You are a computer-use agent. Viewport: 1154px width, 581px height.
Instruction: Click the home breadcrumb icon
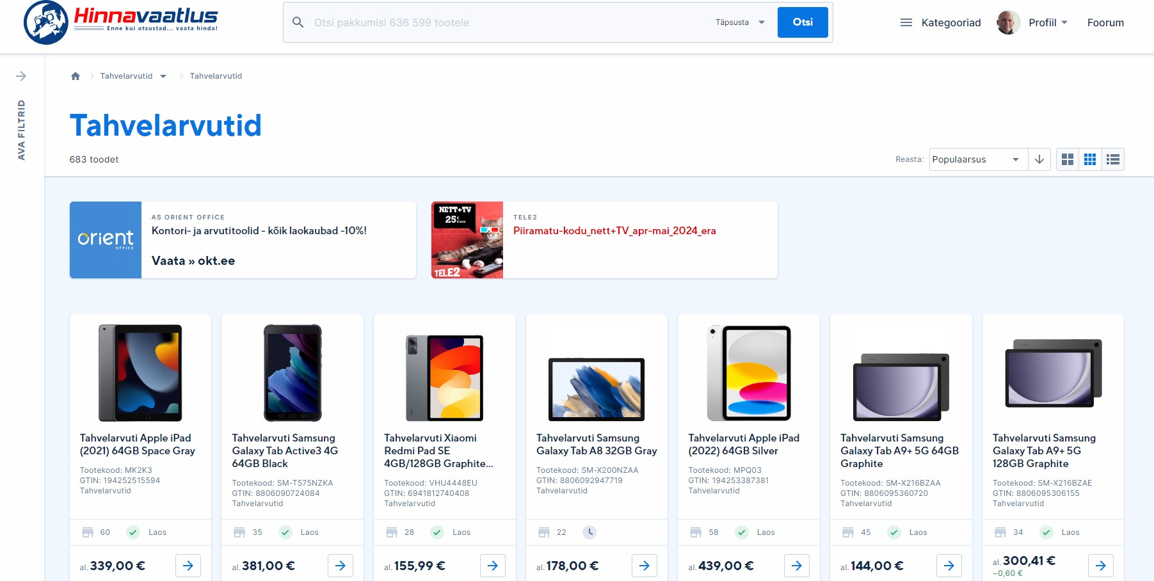coord(76,76)
